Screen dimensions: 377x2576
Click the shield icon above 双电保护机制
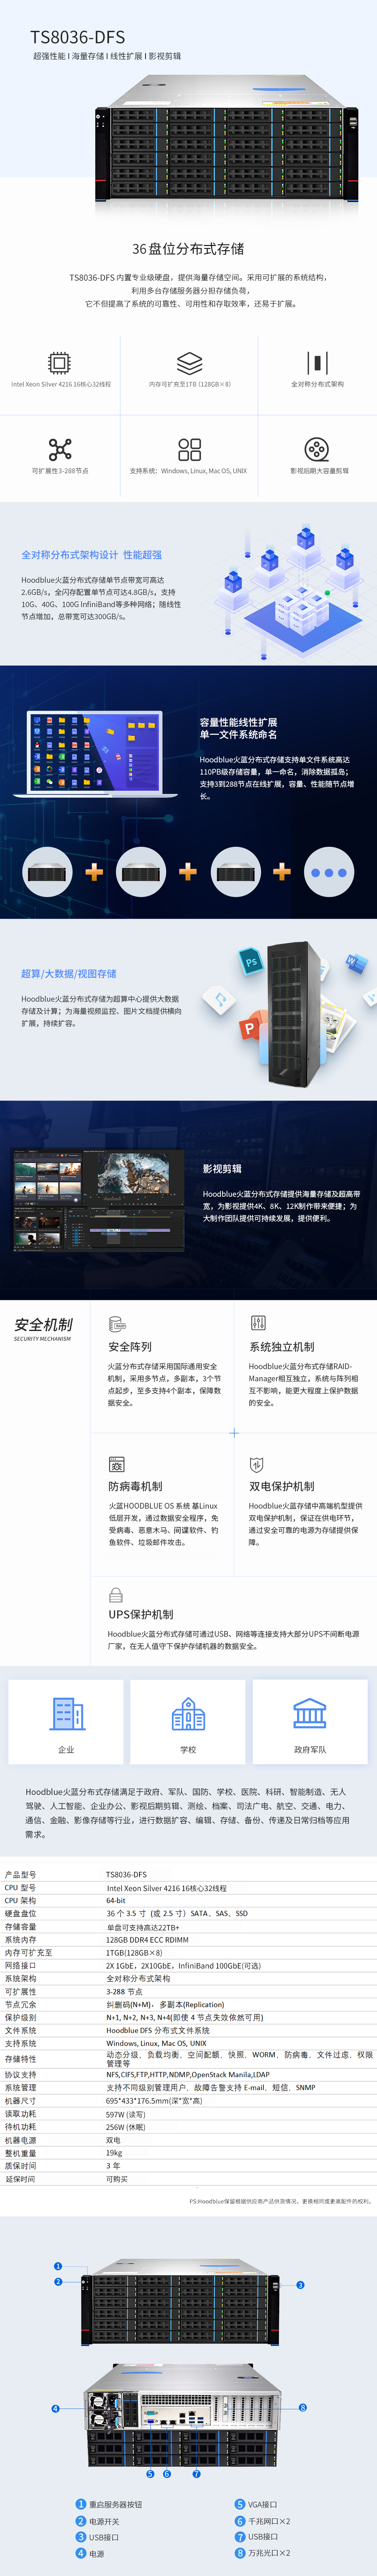tap(257, 1464)
